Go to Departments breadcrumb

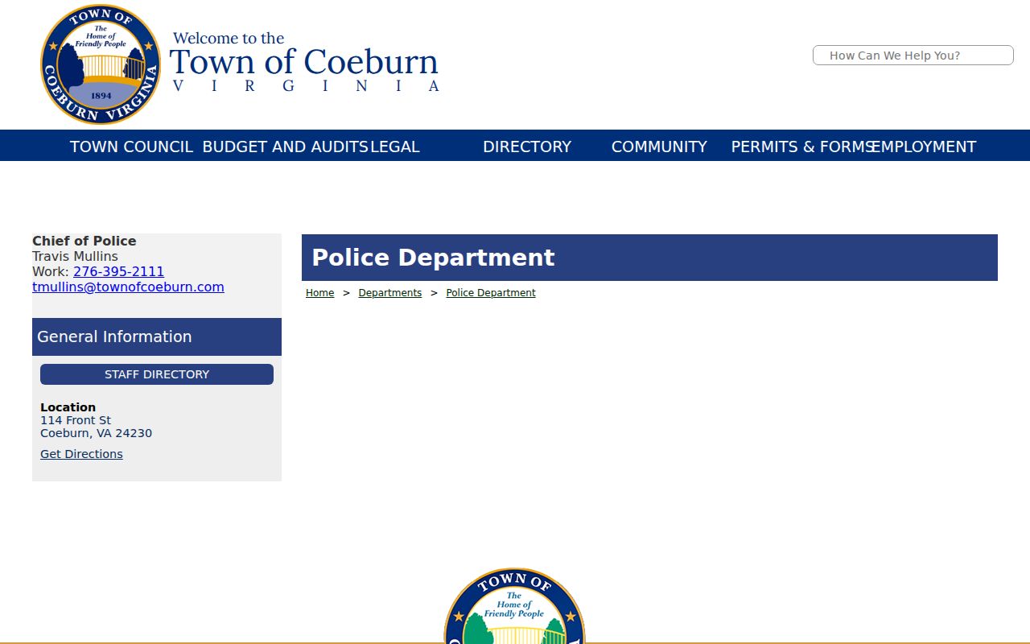pyautogui.click(x=390, y=293)
